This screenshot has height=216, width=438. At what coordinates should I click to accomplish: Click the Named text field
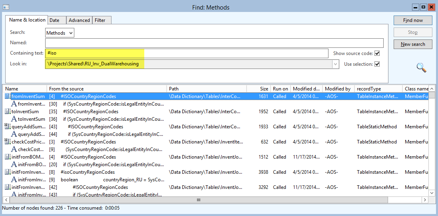tap(214, 43)
